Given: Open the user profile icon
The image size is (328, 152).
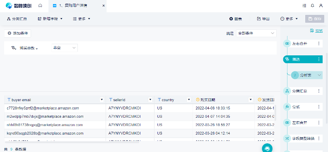Looking at the screenshot, I should (321, 6).
